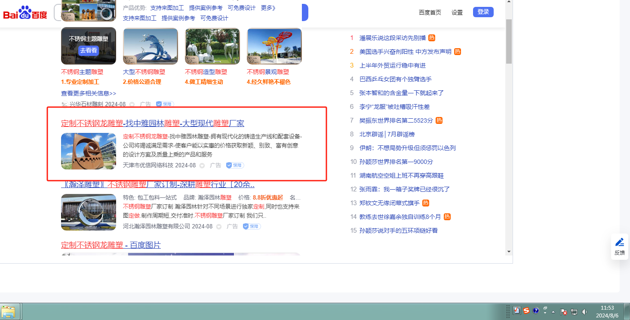Open the Sogou input method tray icon
The width and height of the screenshot is (630, 320).
click(x=526, y=311)
